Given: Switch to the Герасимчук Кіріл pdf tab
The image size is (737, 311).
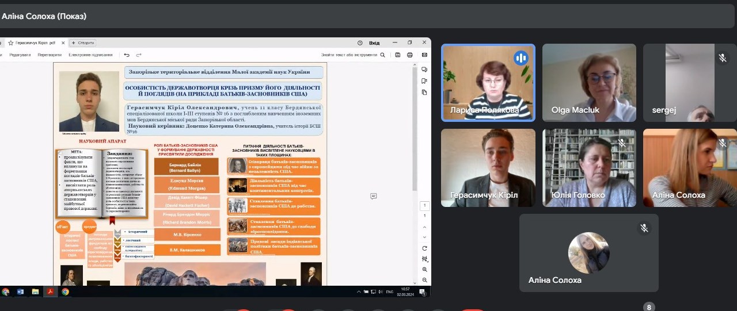Looking at the screenshot, I should tap(35, 43).
